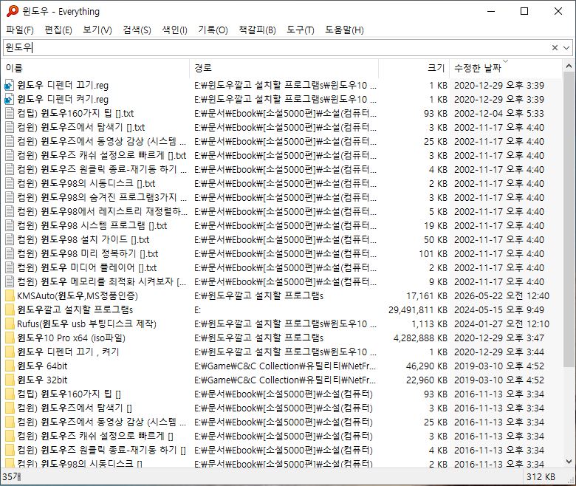This screenshot has height=486, width=576.
Task: Select file 컴팁) 윈도우160가지 팁 [].txt
Action: tap(75, 113)
